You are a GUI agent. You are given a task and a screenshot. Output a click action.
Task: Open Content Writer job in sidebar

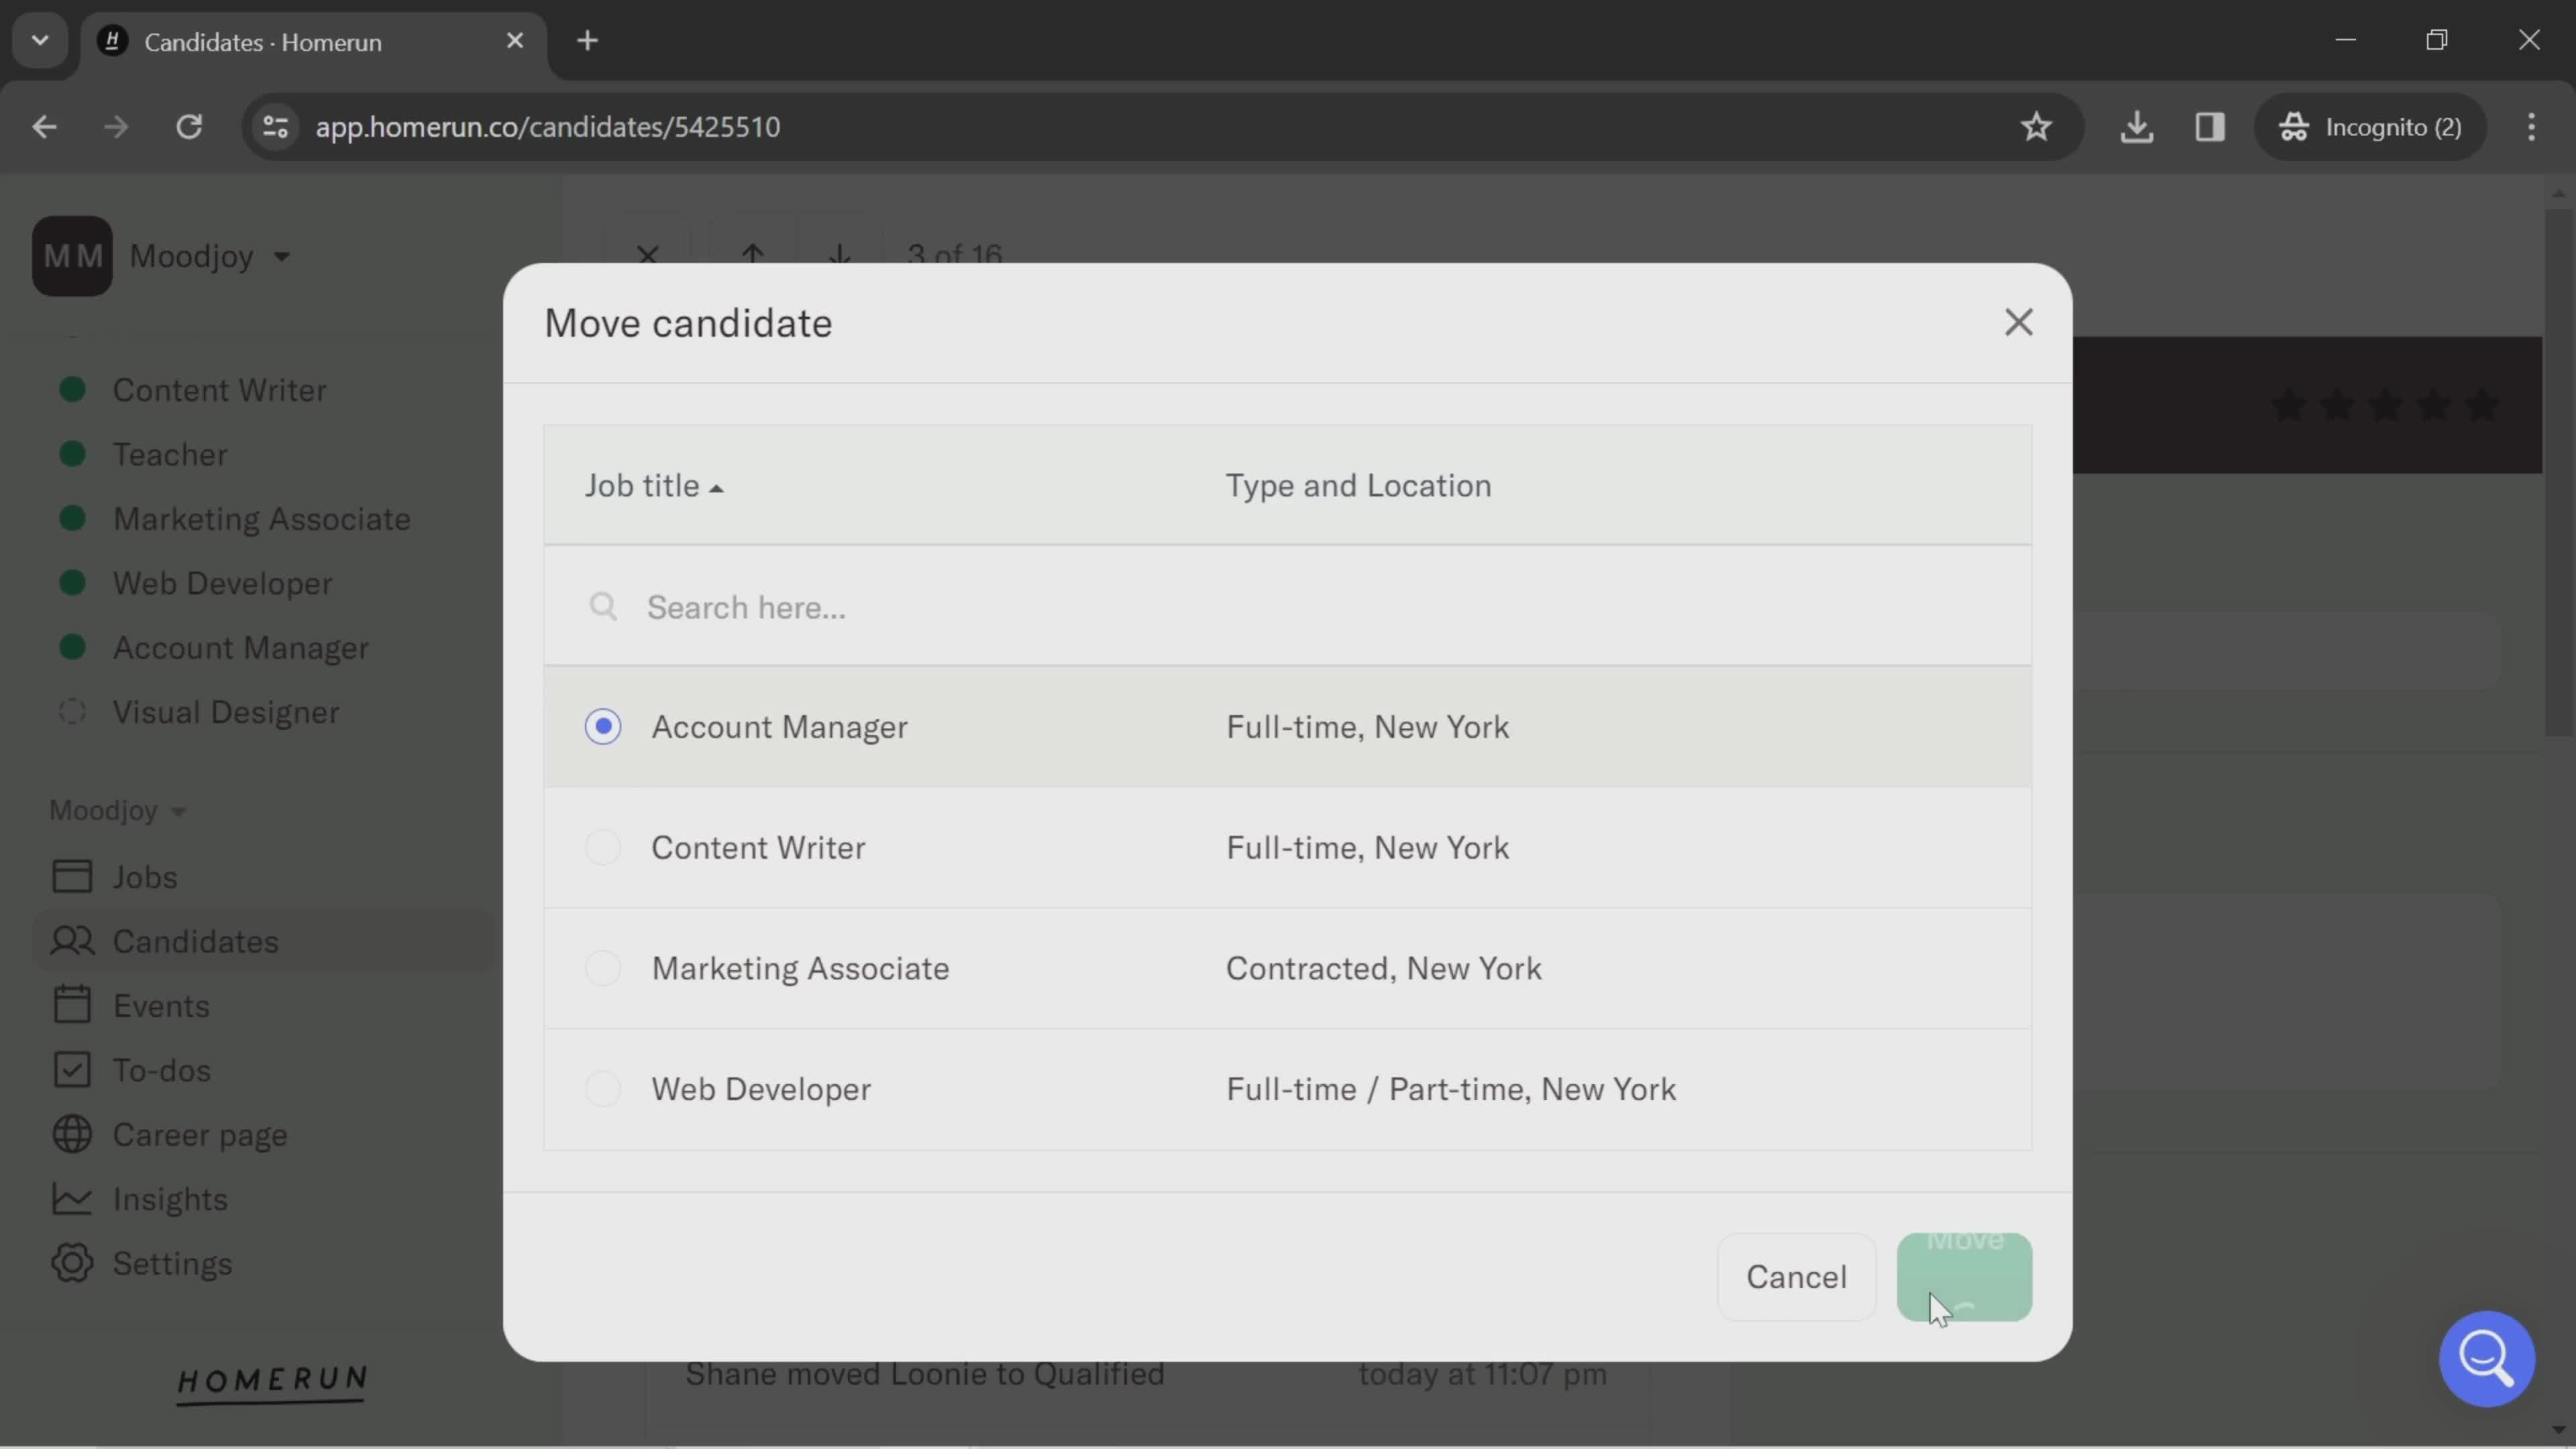[219, 390]
